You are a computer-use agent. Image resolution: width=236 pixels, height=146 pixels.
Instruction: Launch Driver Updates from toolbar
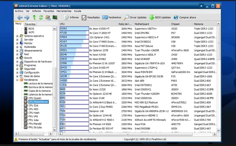pos(135,18)
